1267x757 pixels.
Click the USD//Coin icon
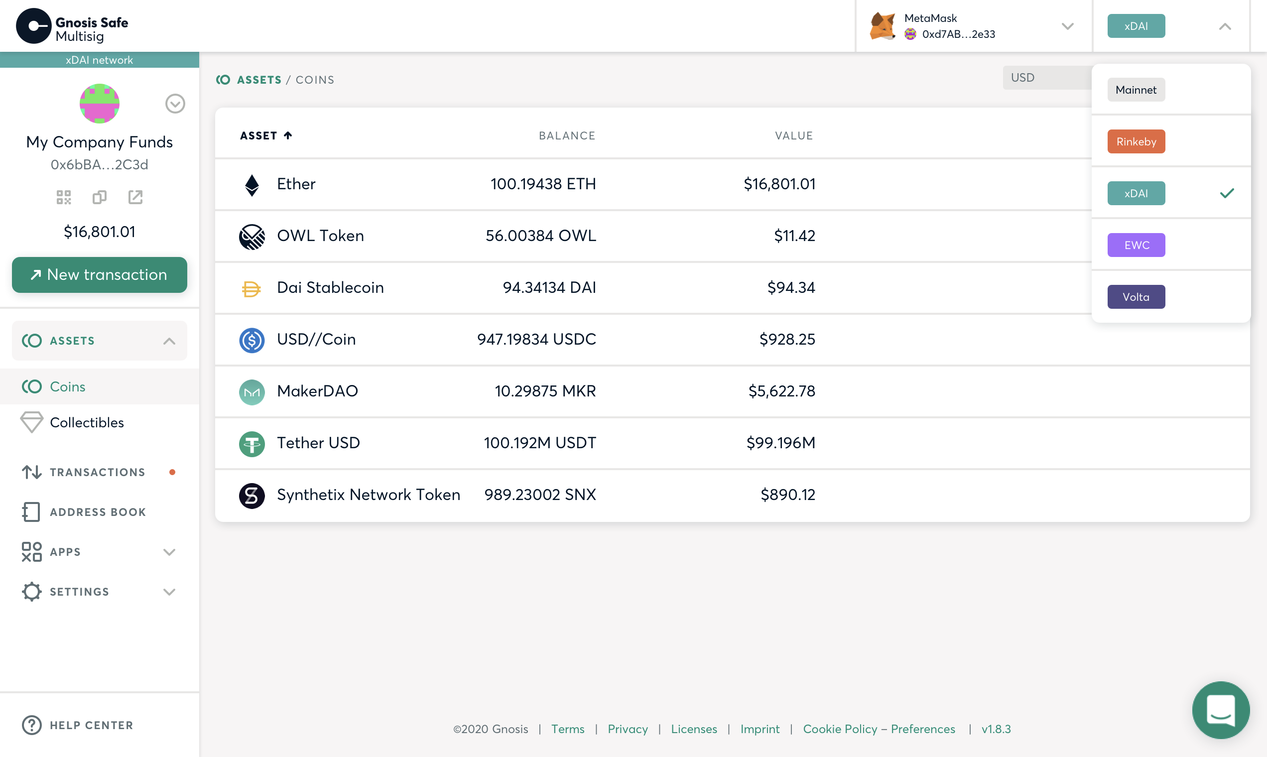[x=252, y=340]
